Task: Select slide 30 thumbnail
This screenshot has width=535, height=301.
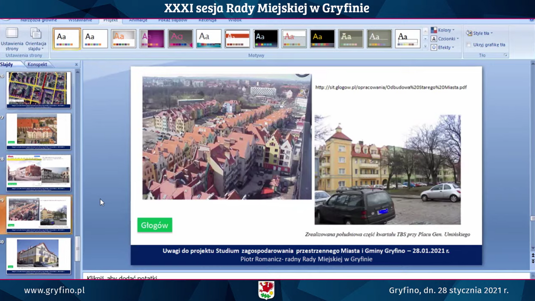Action: click(x=38, y=255)
